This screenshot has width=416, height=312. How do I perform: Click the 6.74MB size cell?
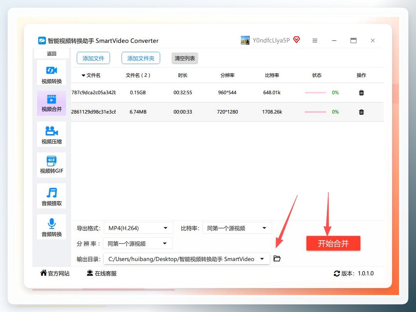coord(138,112)
